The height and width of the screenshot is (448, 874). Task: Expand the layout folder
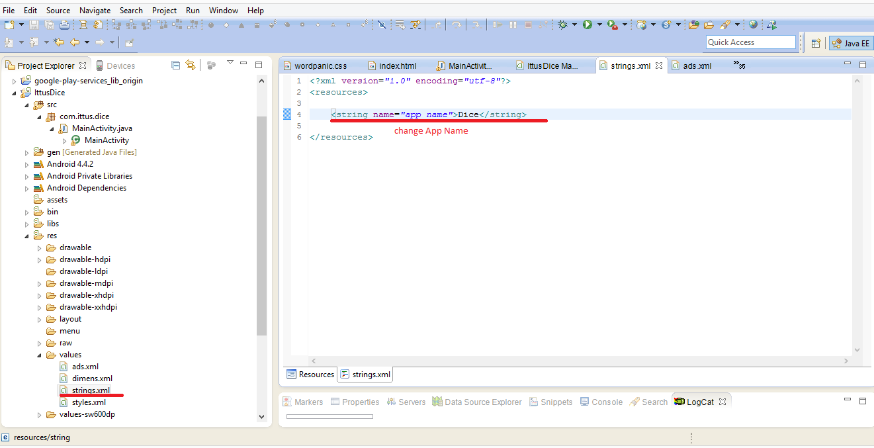[39, 319]
